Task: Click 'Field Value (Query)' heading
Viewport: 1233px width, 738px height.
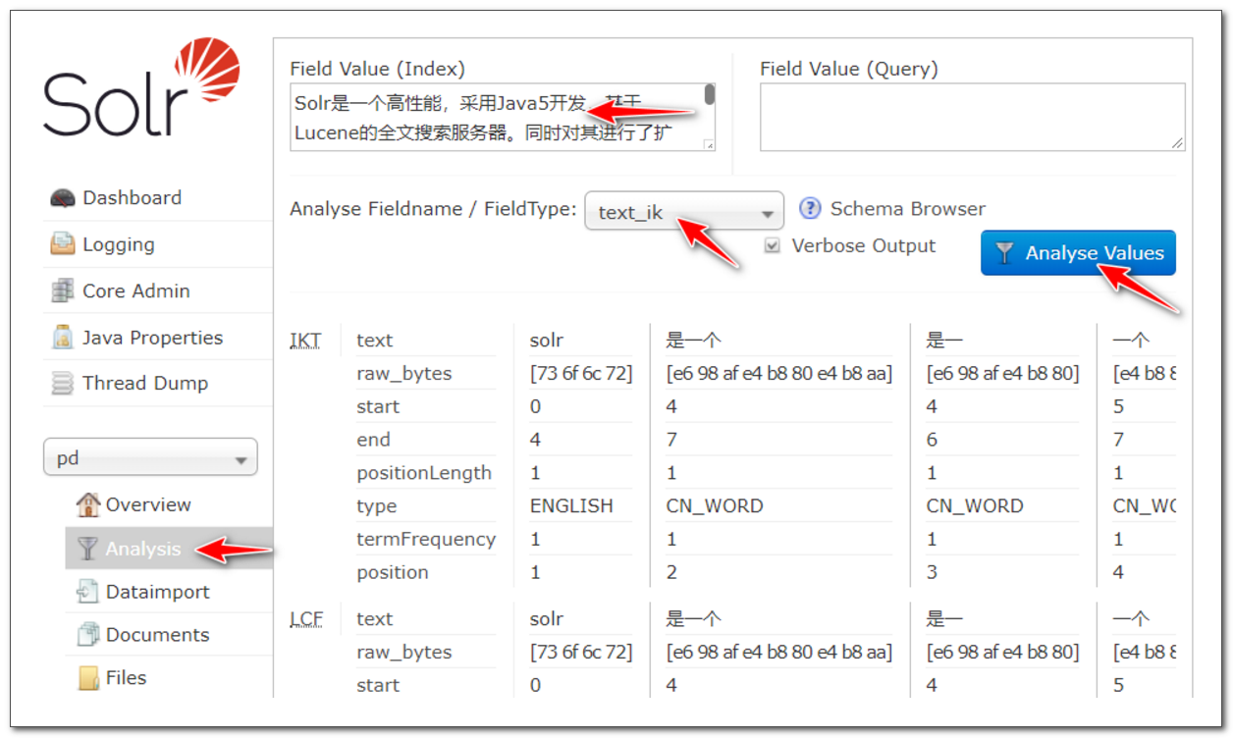Action: click(849, 69)
